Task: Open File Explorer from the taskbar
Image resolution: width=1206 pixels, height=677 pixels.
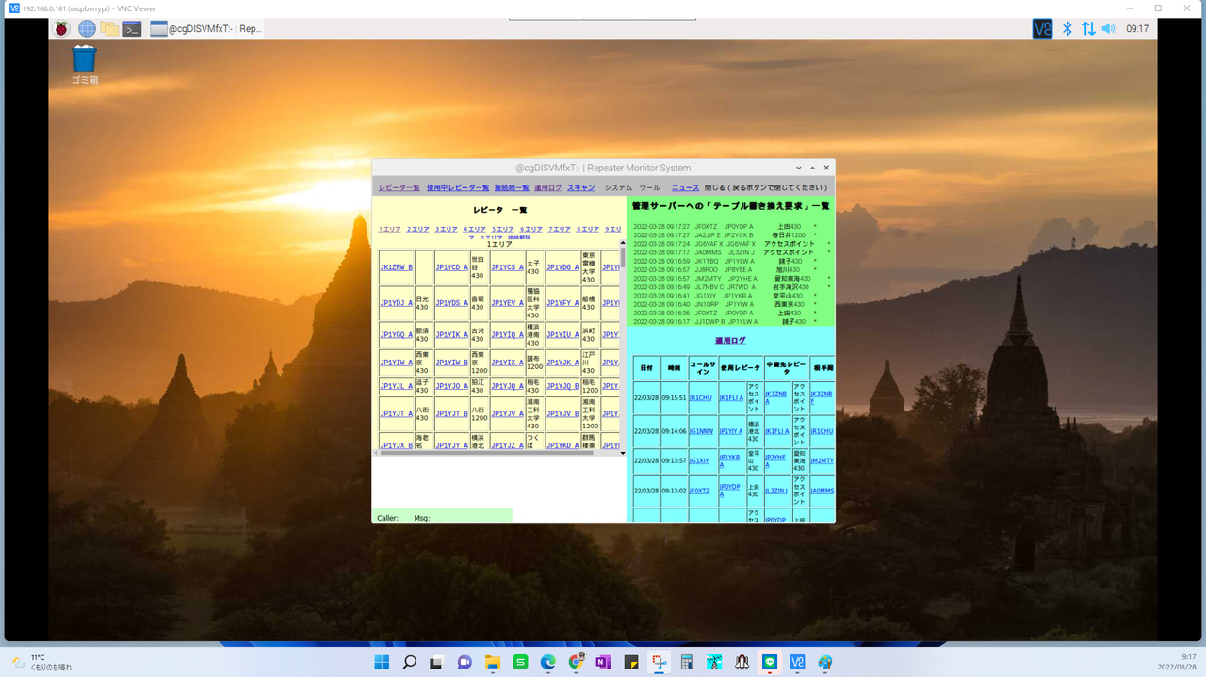Action: 492,662
